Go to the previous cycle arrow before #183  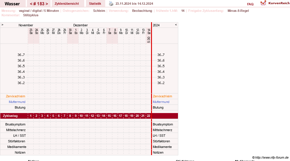pos(31,4)
